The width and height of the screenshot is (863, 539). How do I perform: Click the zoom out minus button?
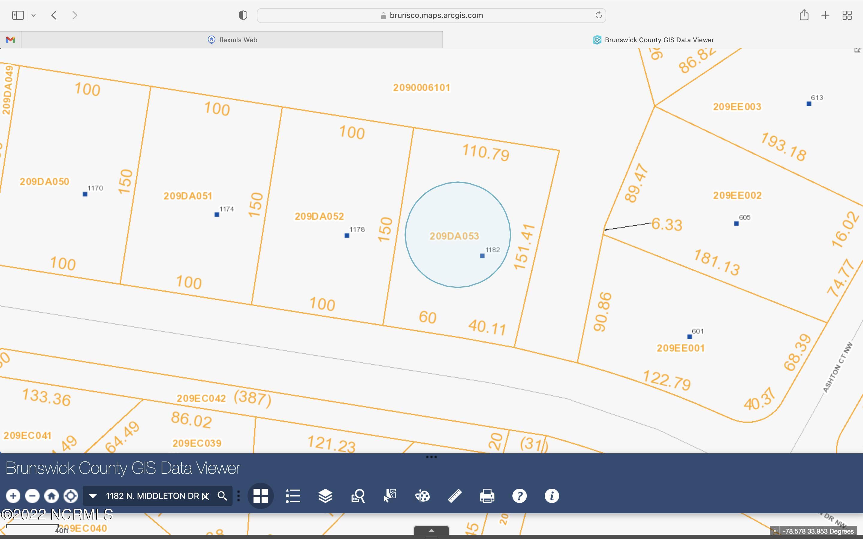[x=32, y=496]
